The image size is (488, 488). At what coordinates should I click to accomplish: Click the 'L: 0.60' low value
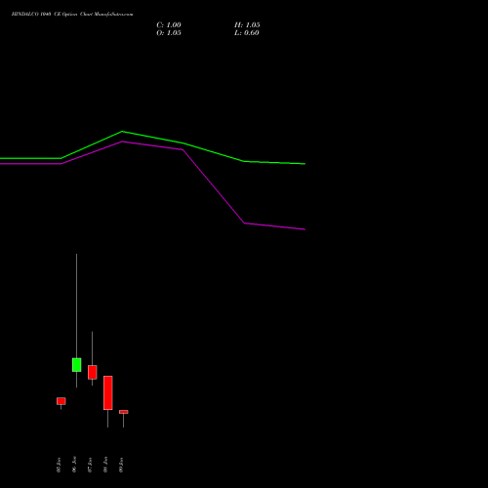[247, 33]
